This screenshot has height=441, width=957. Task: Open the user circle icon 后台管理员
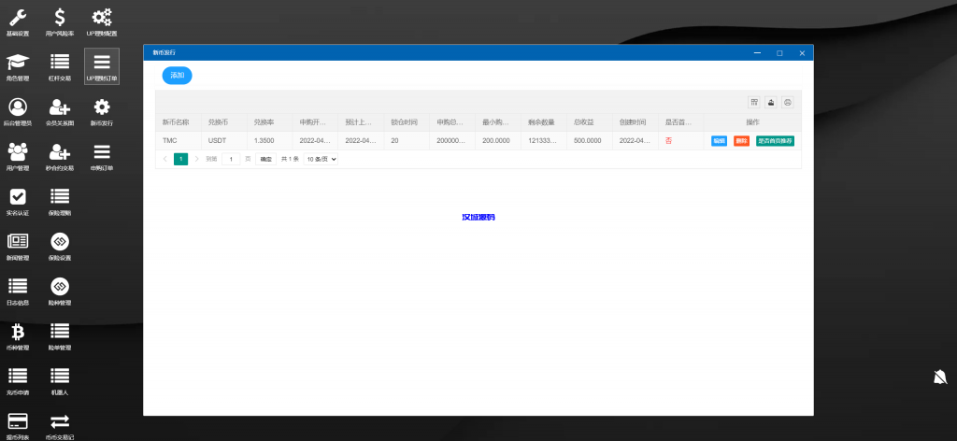click(18, 111)
